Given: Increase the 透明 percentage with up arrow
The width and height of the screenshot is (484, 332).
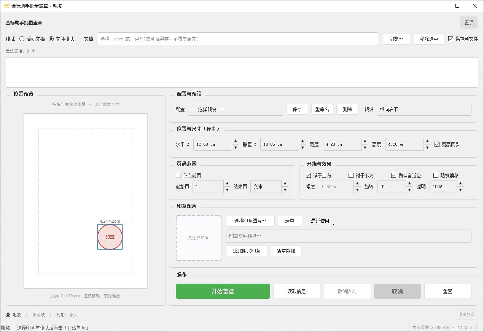Looking at the screenshot, I should tap(460, 184).
